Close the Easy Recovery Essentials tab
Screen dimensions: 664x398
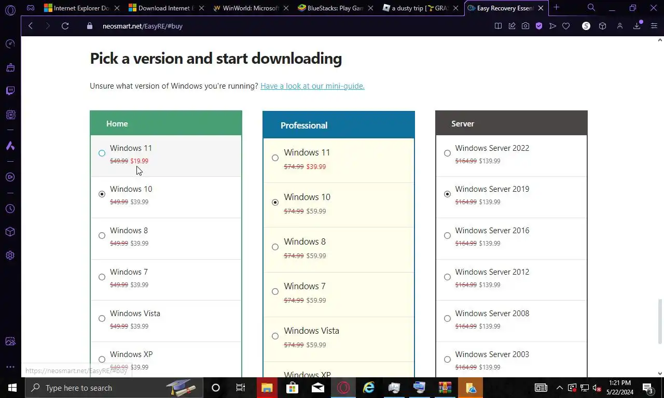[x=541, y=8]
